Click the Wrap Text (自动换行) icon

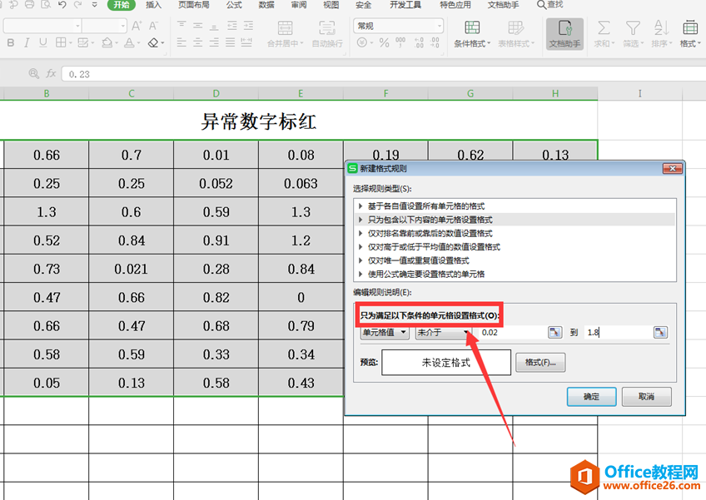(327, 28)
